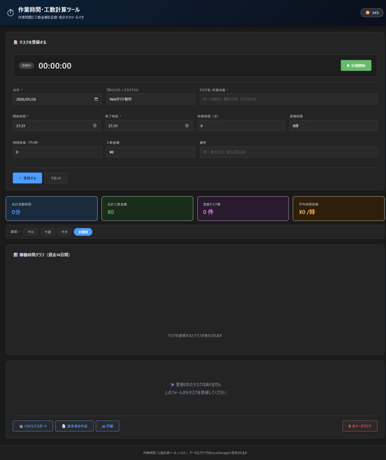Click the 日付 date input field
This screenshot has height=460, width=386.
[57, 99]
